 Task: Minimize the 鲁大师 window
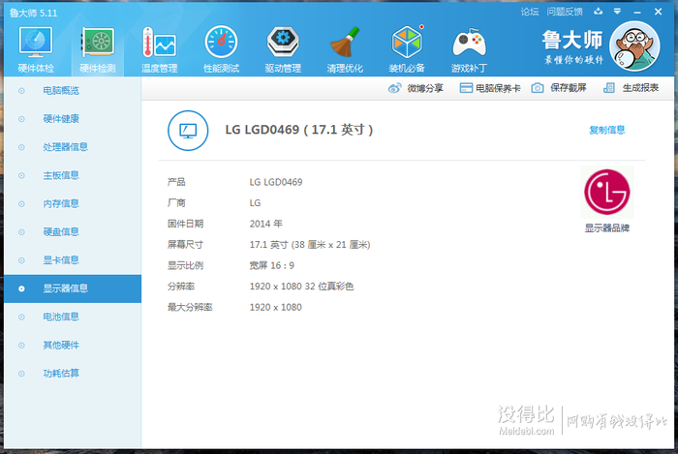click(x=637, y=12)
